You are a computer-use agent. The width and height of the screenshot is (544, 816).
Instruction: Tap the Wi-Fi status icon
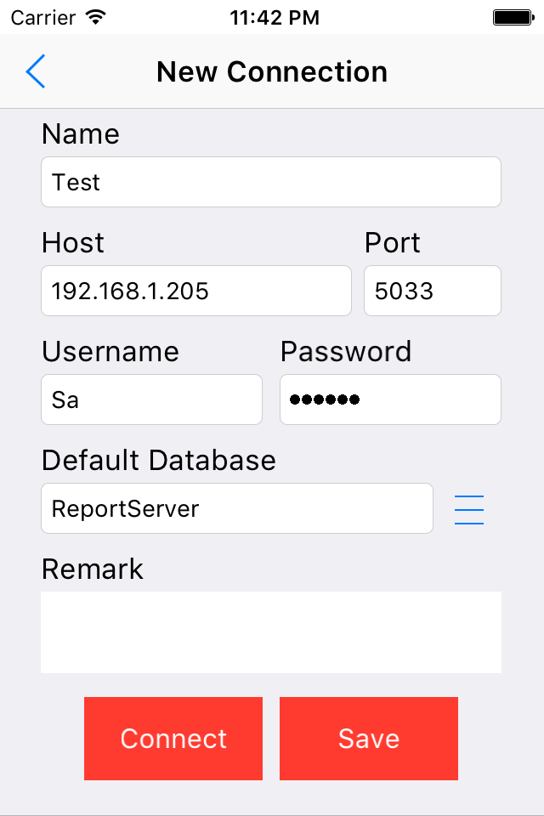(x=96, y=17)
